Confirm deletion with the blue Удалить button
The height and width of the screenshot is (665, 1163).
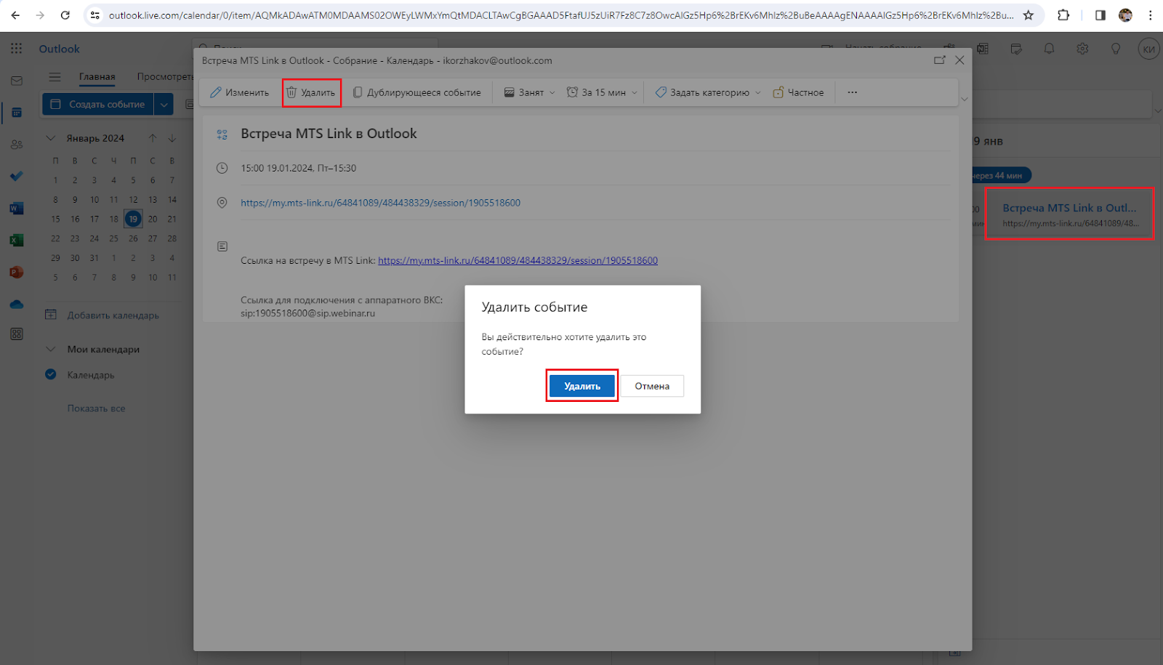click(581, 386)
